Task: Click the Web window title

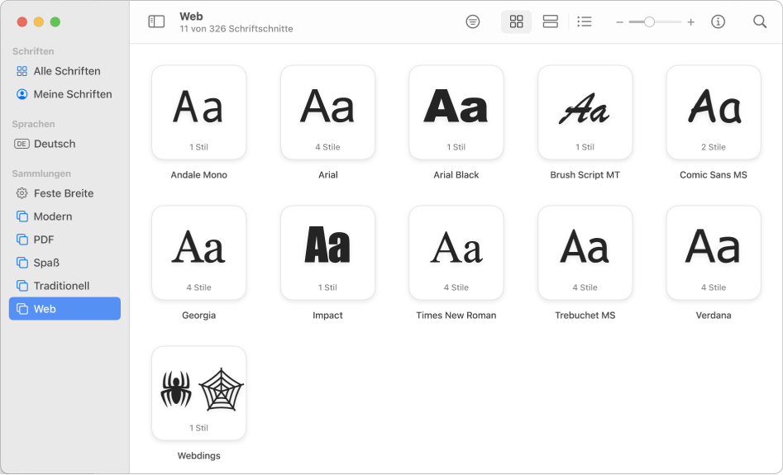Action: coord(191,16)
